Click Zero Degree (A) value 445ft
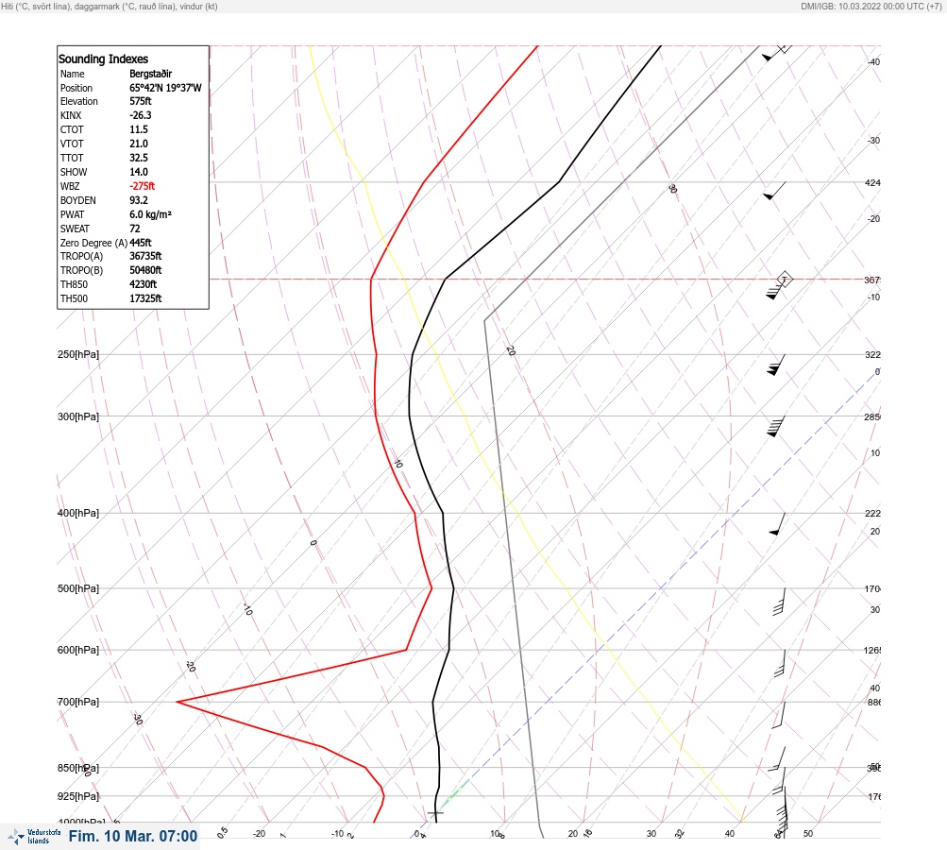The image size is (947, 850). (140, 243)
